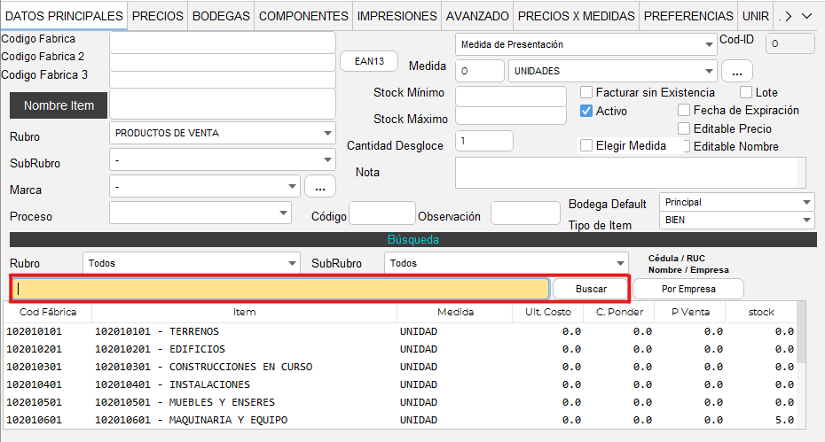
Task: Check the Lote option
Action: point(746,92)
